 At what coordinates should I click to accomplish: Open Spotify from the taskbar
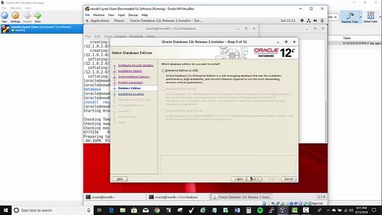point(260,210)
